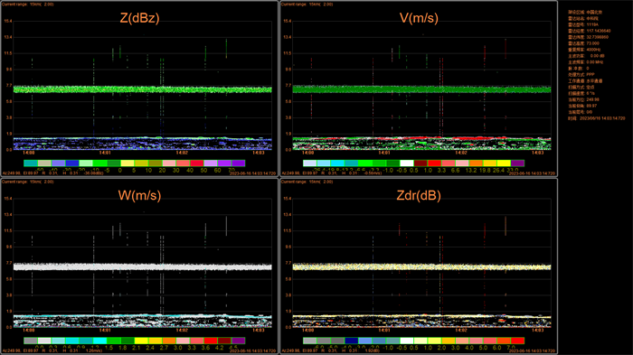Click 14:02 time label in V(m/s) plot
This screenshot has height=355, width=633.
coord(461,153)
